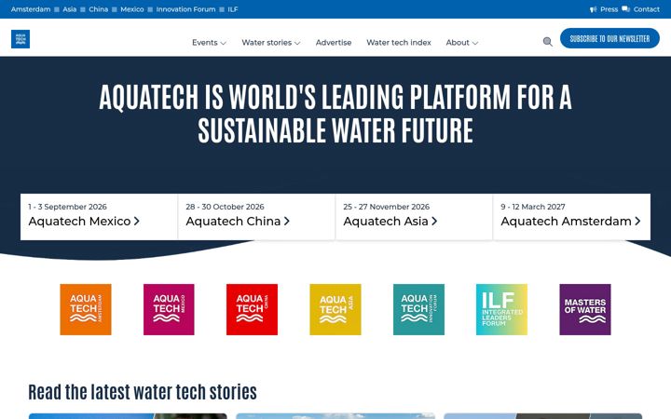Click the Contact chat bubble icon
Viewport: 671px width, 419px height.
(x=625, y=9)
